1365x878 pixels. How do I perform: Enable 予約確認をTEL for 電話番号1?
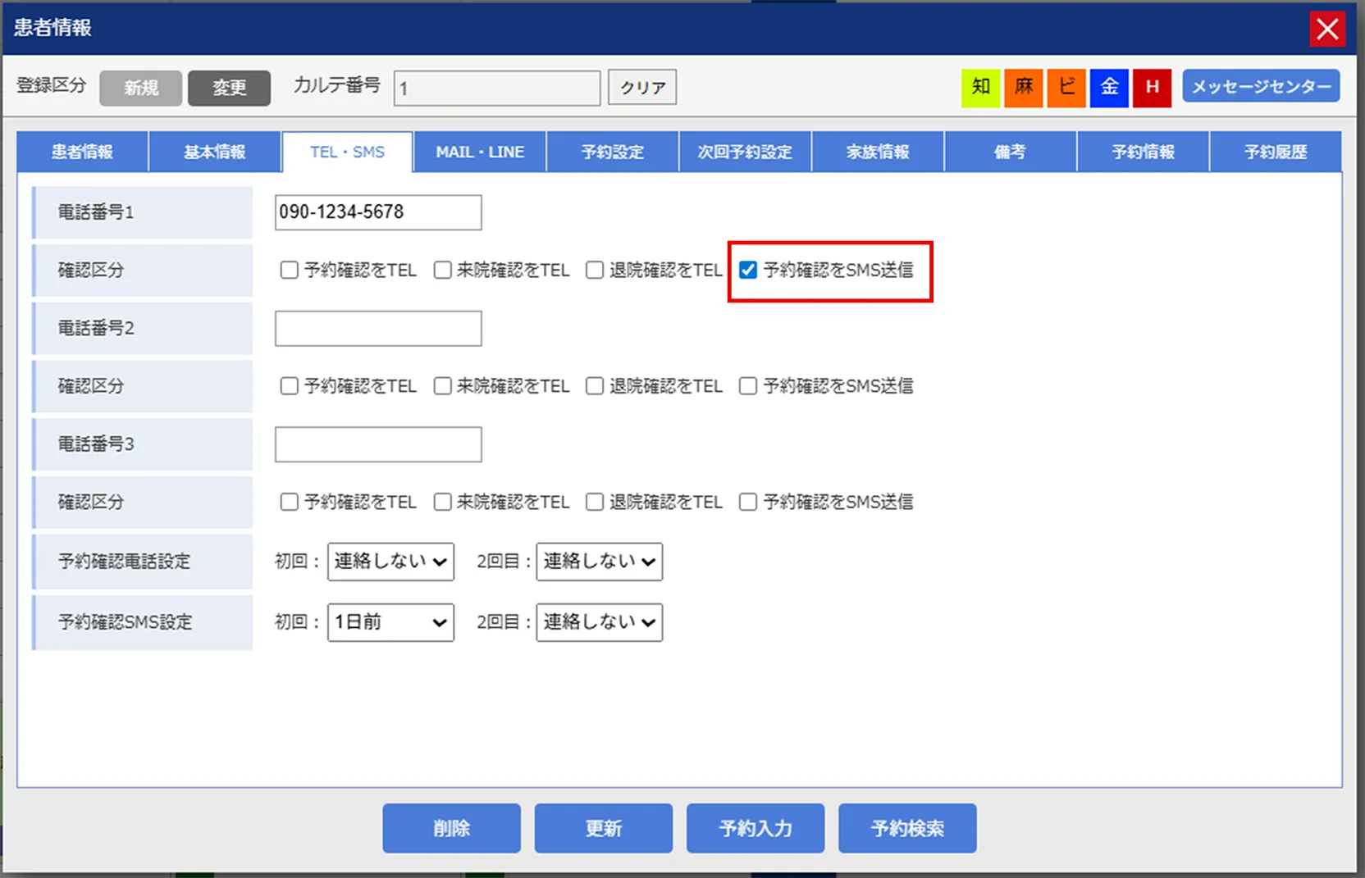[x=289, y=270]
